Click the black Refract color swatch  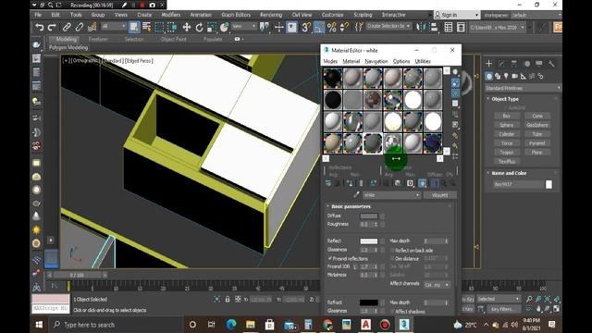(x=369, y=302)
